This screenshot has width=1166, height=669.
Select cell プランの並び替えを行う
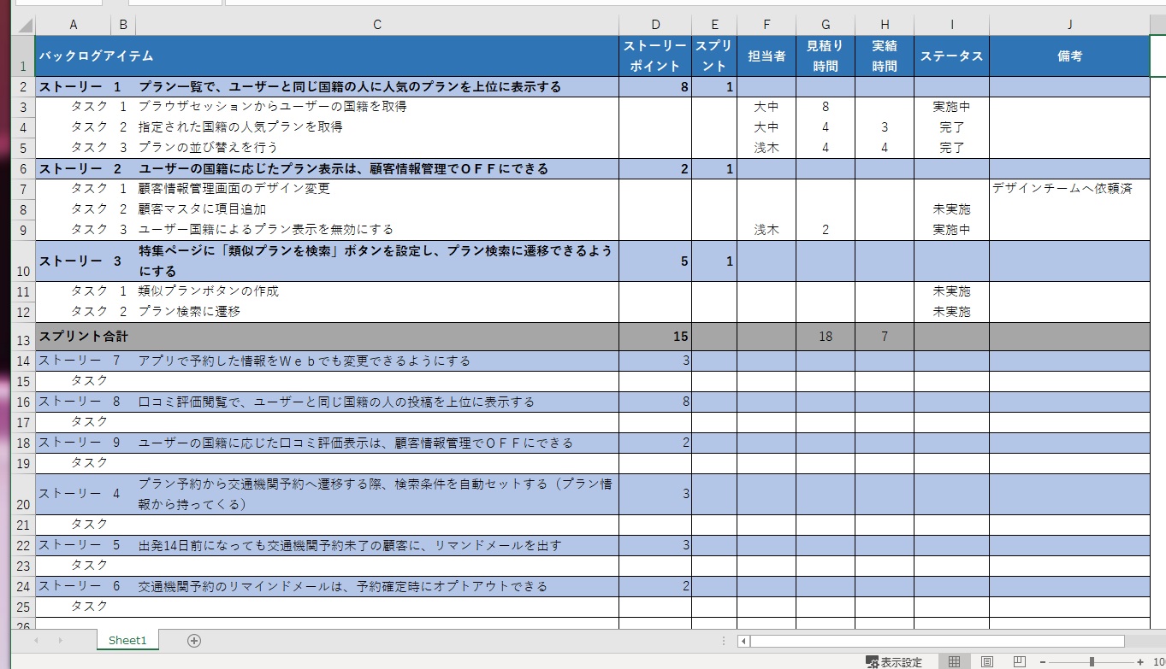(x=377, y=148)
